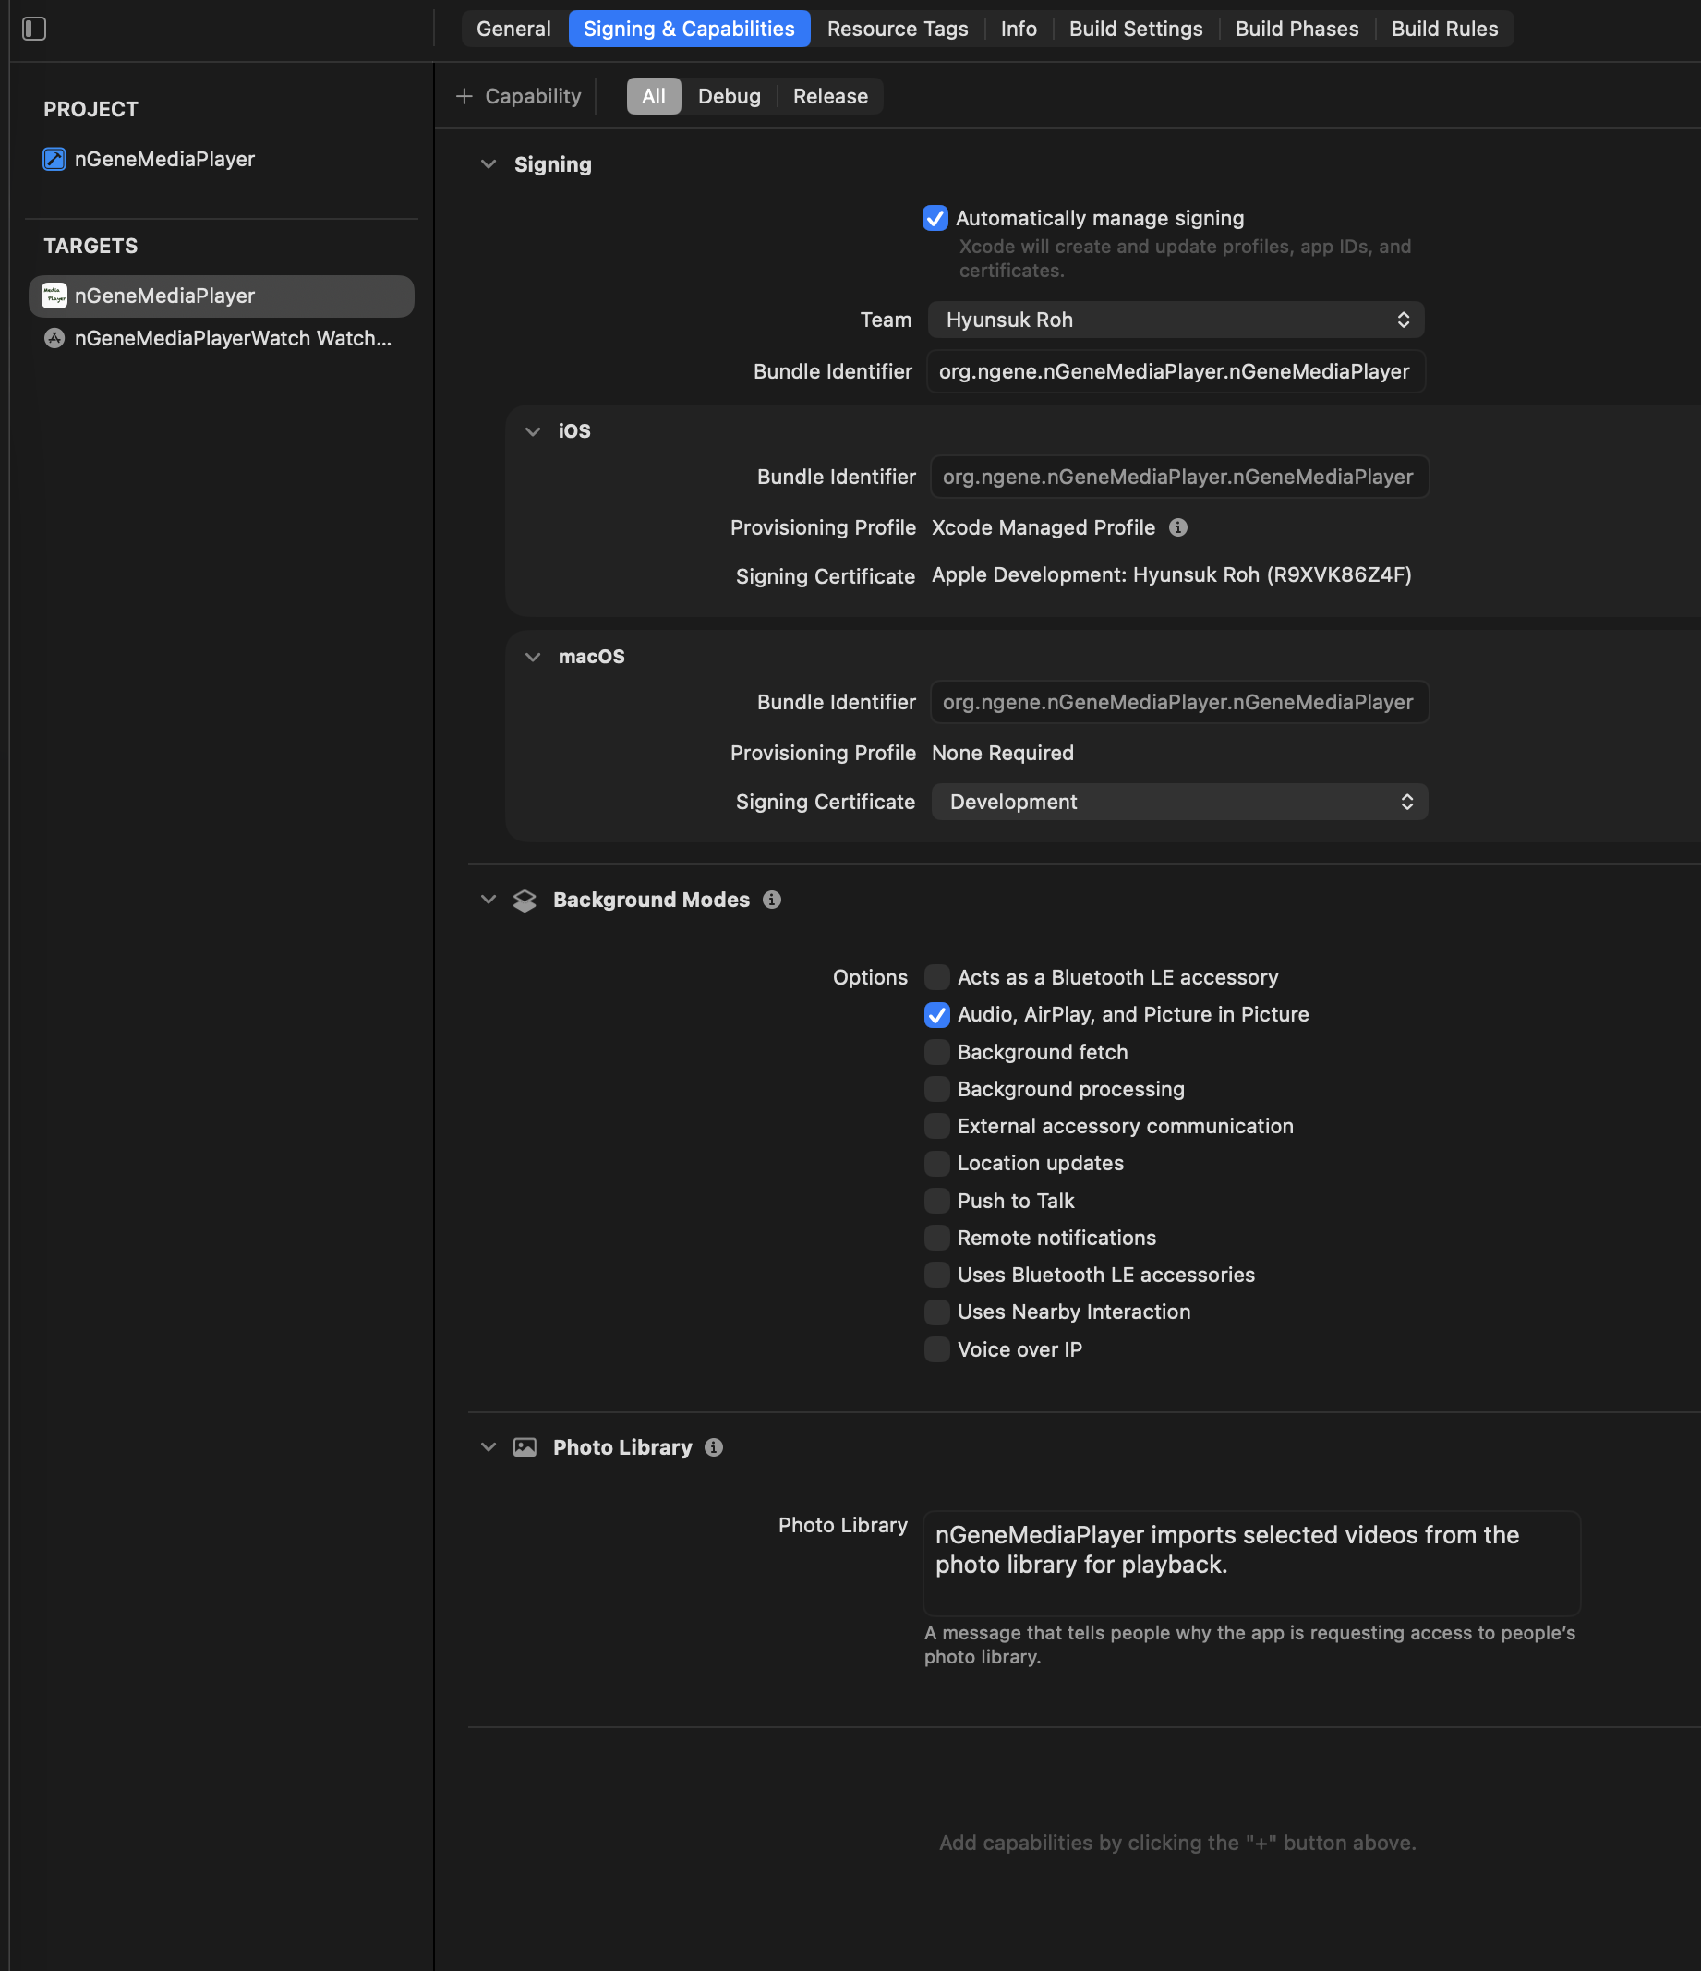Open the Info tab

1018,29
